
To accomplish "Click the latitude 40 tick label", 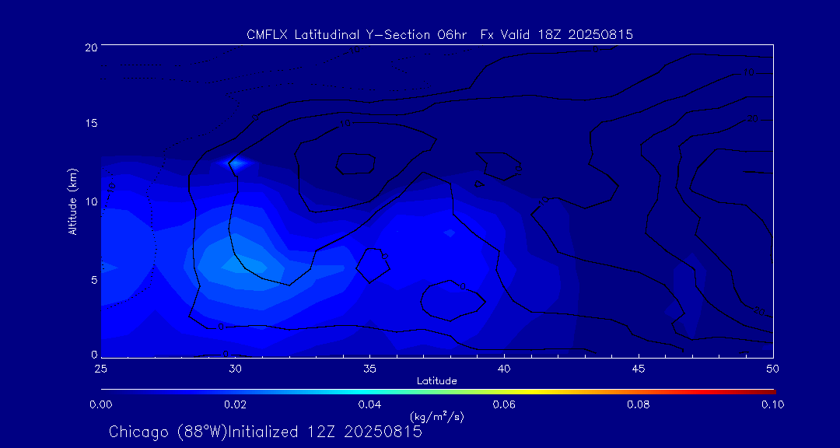I will (x=504, y=368).
